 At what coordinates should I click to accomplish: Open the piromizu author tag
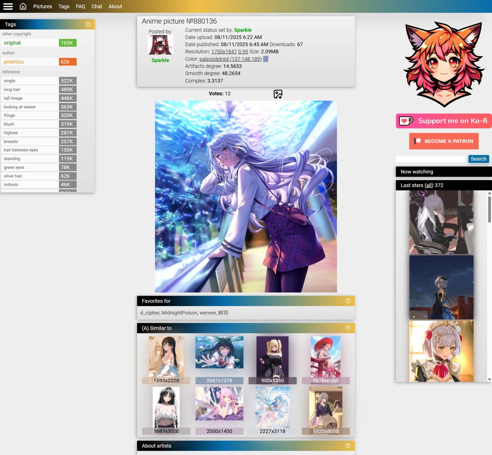click(x=14, y=62)
